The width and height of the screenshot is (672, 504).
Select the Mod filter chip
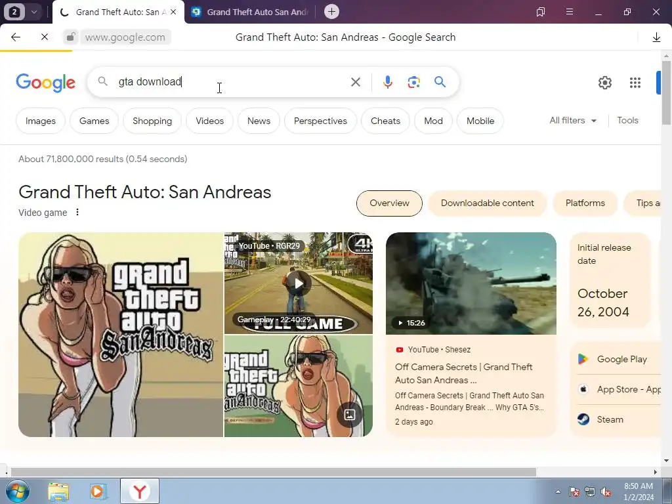tap(433, 121)
